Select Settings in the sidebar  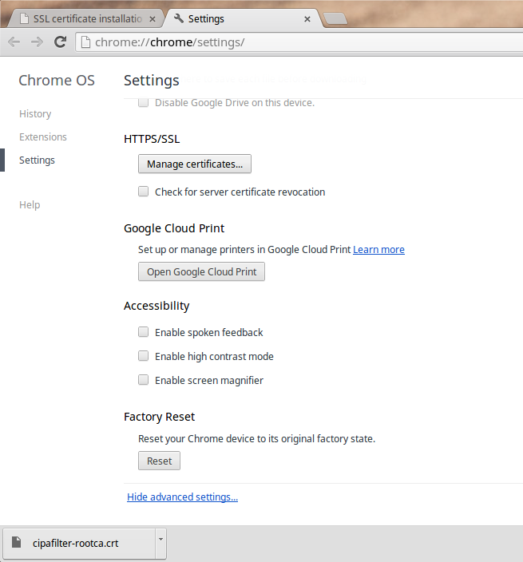pyautogui.click(x=37, y=160)
